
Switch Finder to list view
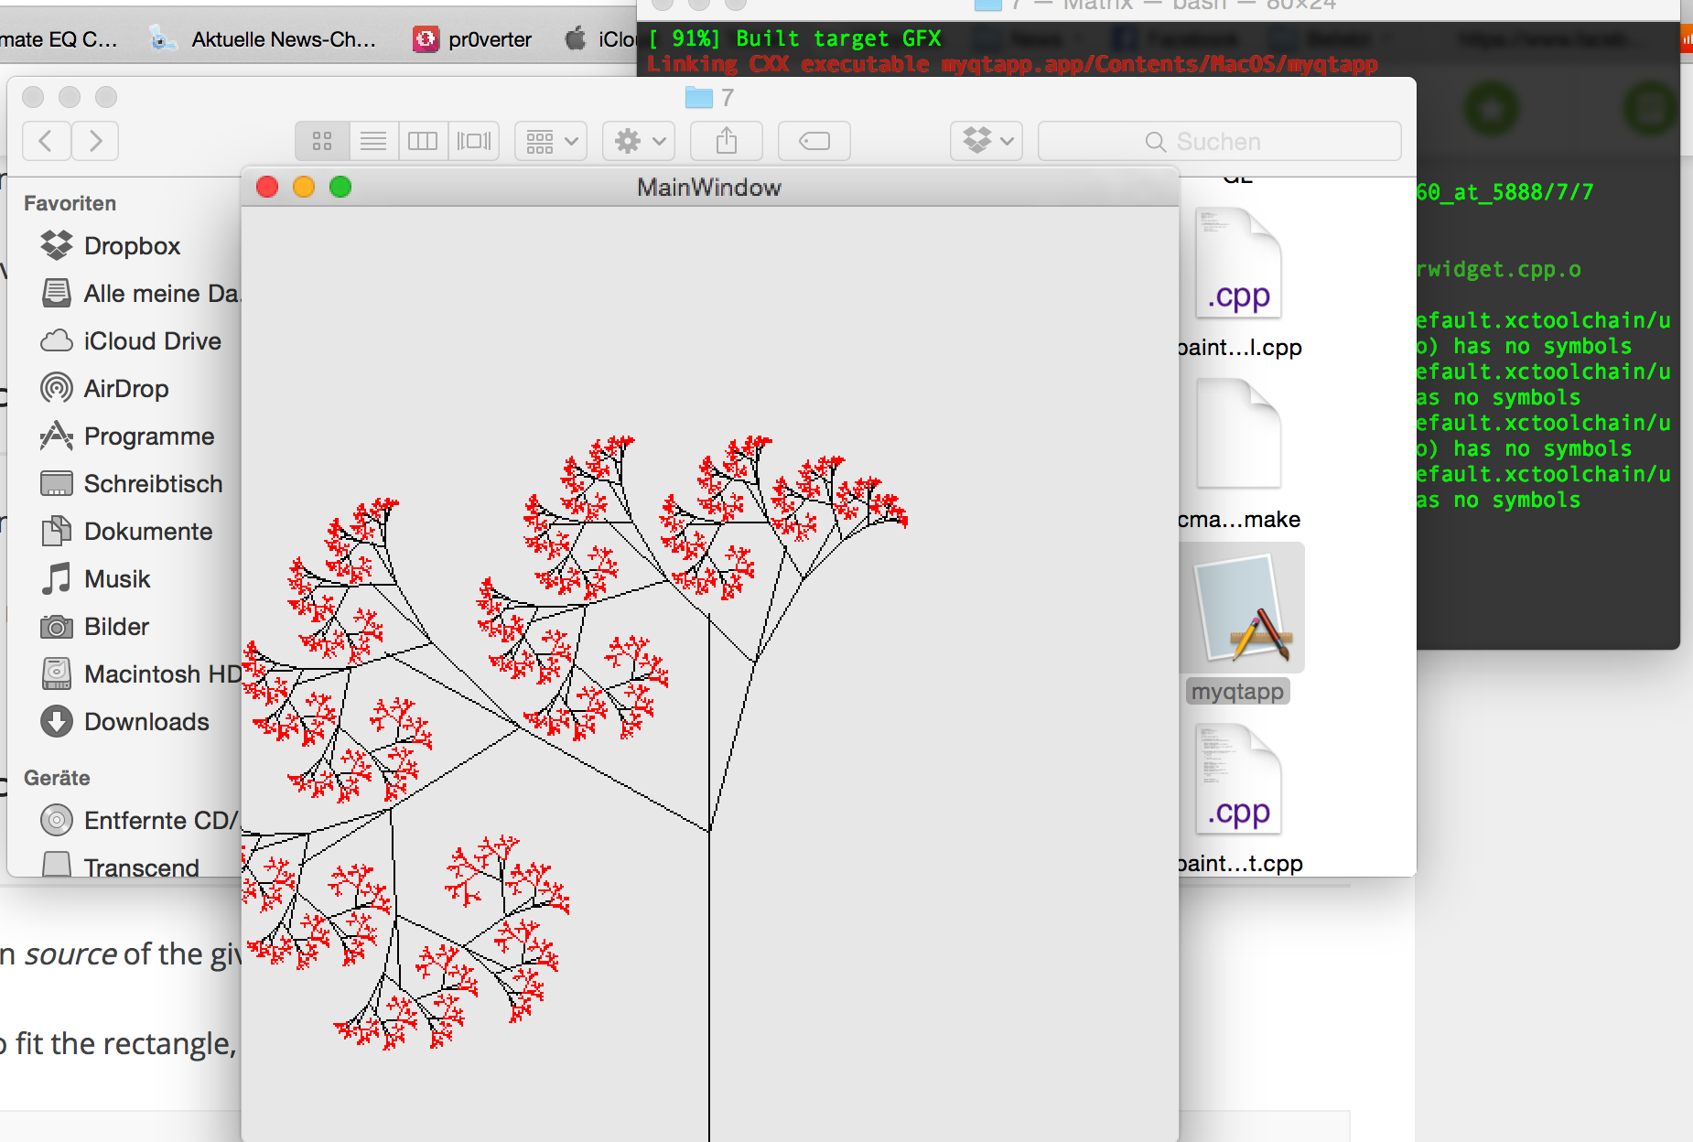click(x=372, y=141)
